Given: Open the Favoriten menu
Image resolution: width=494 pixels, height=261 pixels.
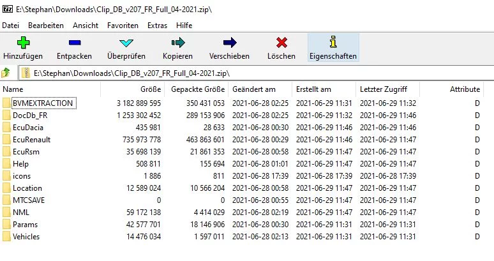Looking at the screenshot, I should [123, 25].
